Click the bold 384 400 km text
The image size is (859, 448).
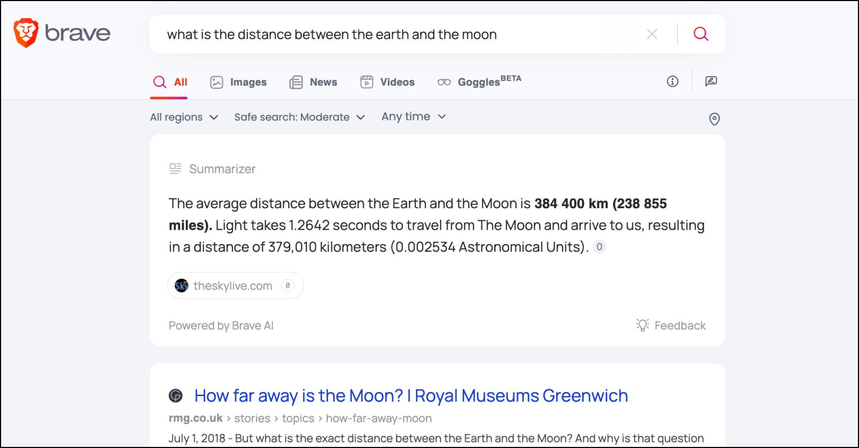coord(571,203)
